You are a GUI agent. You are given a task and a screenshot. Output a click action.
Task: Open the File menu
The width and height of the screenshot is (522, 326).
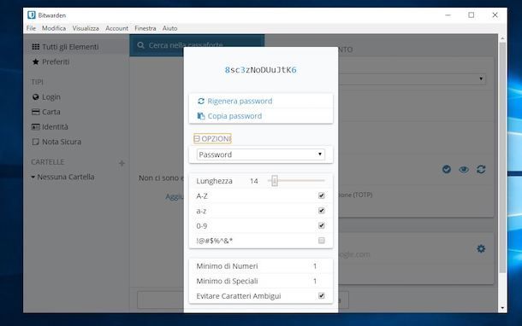(x=31, y=28)
